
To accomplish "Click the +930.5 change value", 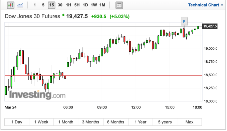I will click(x=99, y=17).
